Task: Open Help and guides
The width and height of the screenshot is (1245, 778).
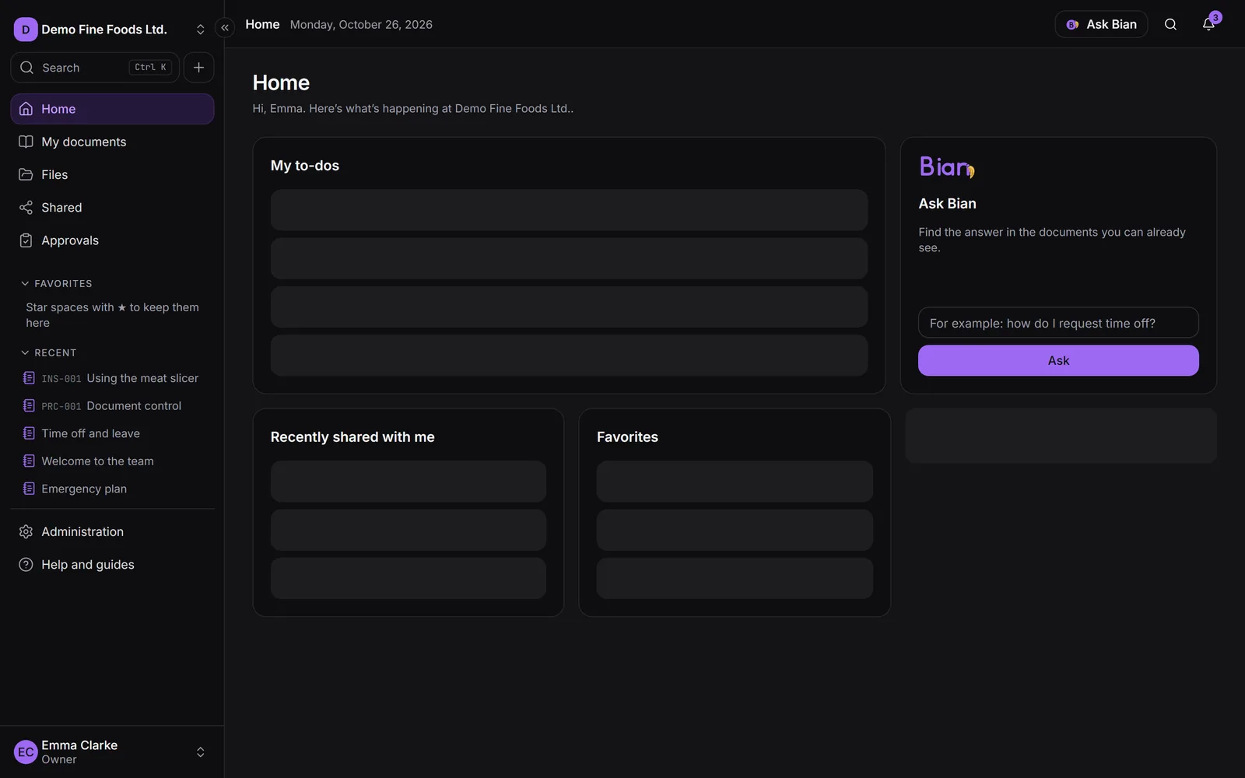Action: [x=112, y=565]
